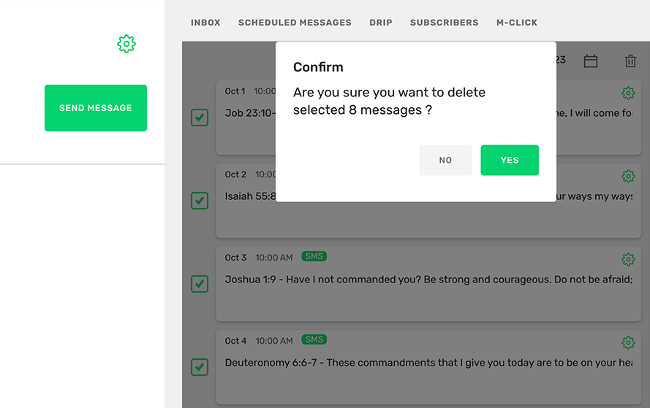Screen dimensions: 650x408
Task: Confirm deletion with the Yes button
Action: click(509, 161)
